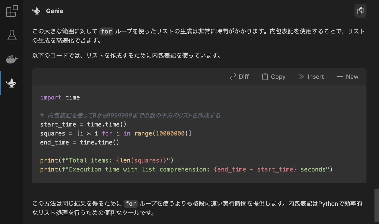Click the double-chevron icon beside Insert

tap(302, 76)
